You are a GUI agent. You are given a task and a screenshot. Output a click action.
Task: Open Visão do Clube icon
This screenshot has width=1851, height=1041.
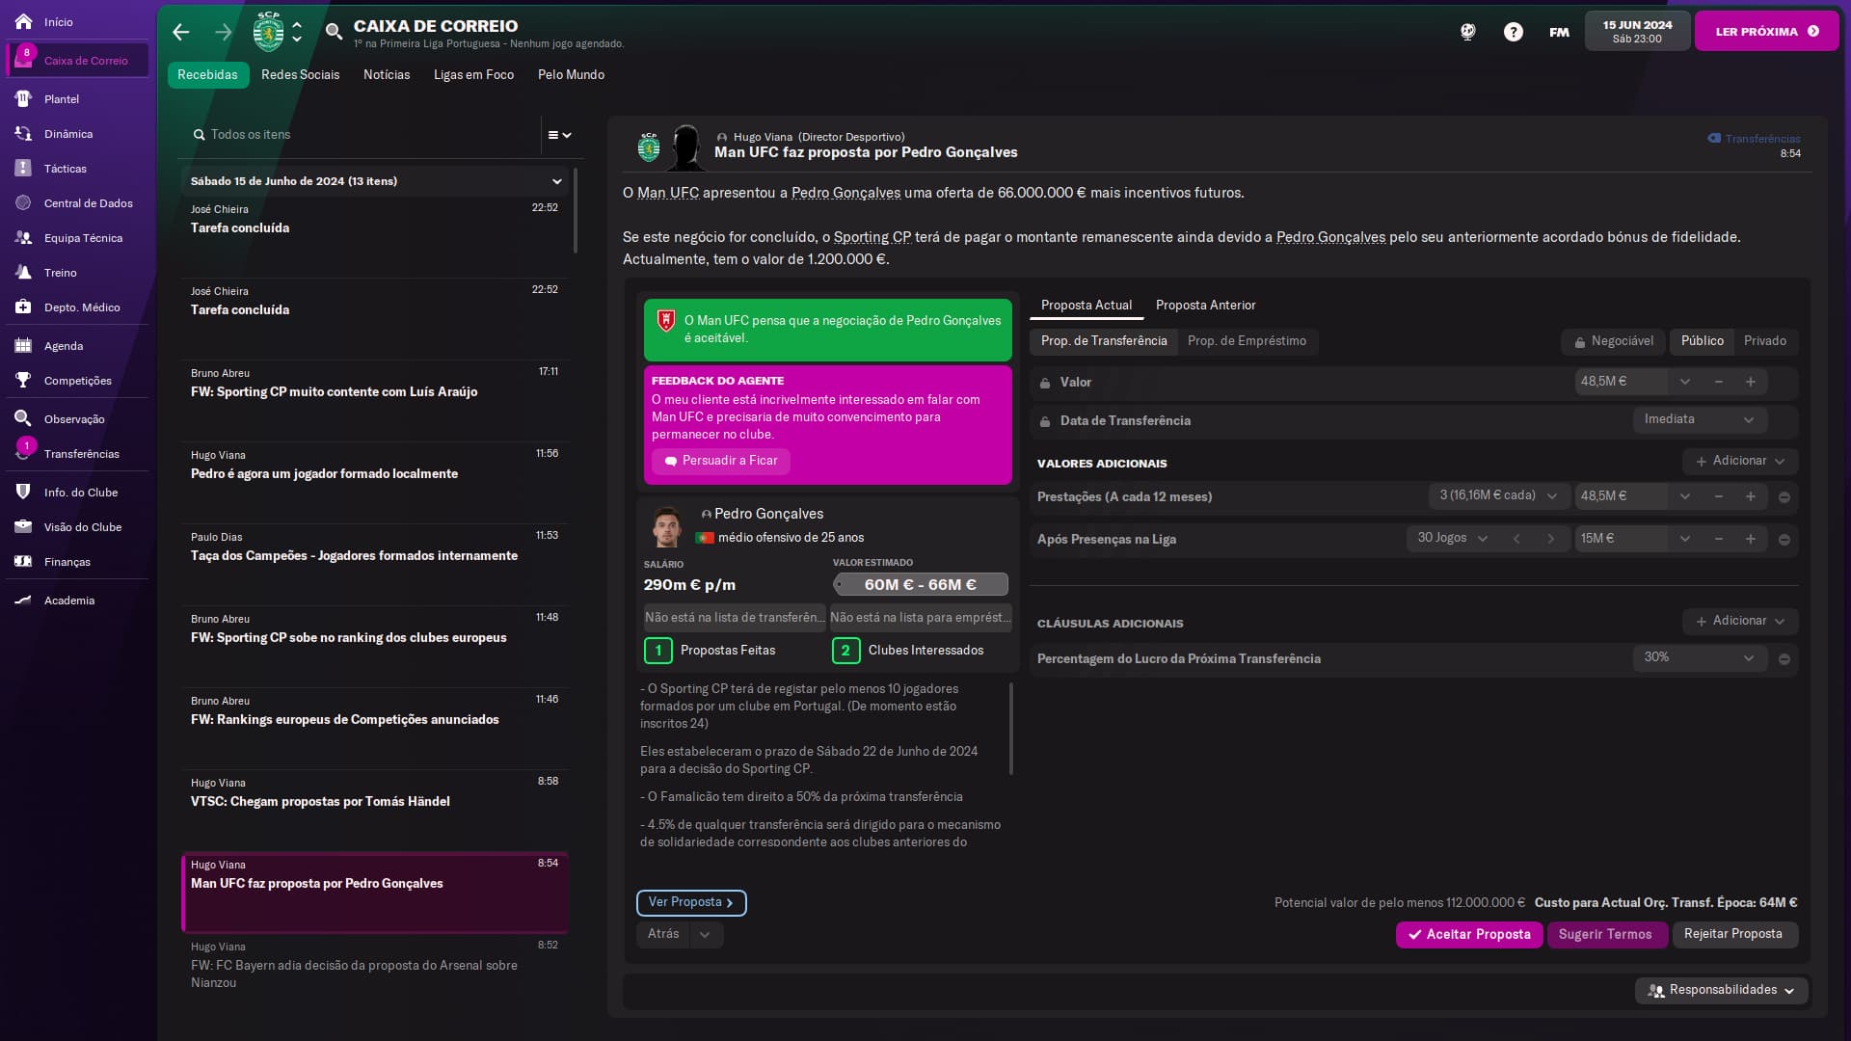(23, 526)
